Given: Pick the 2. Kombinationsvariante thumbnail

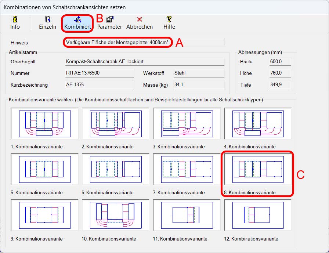Looking at the screenshot, I should click(115, 123).
